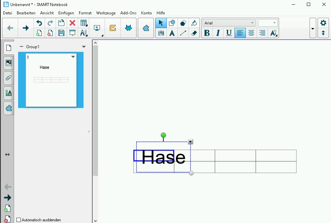This screenshot has width=331, height=223.
Task: Click the Save floppy disk icon
Action: [x=61, y=33]
